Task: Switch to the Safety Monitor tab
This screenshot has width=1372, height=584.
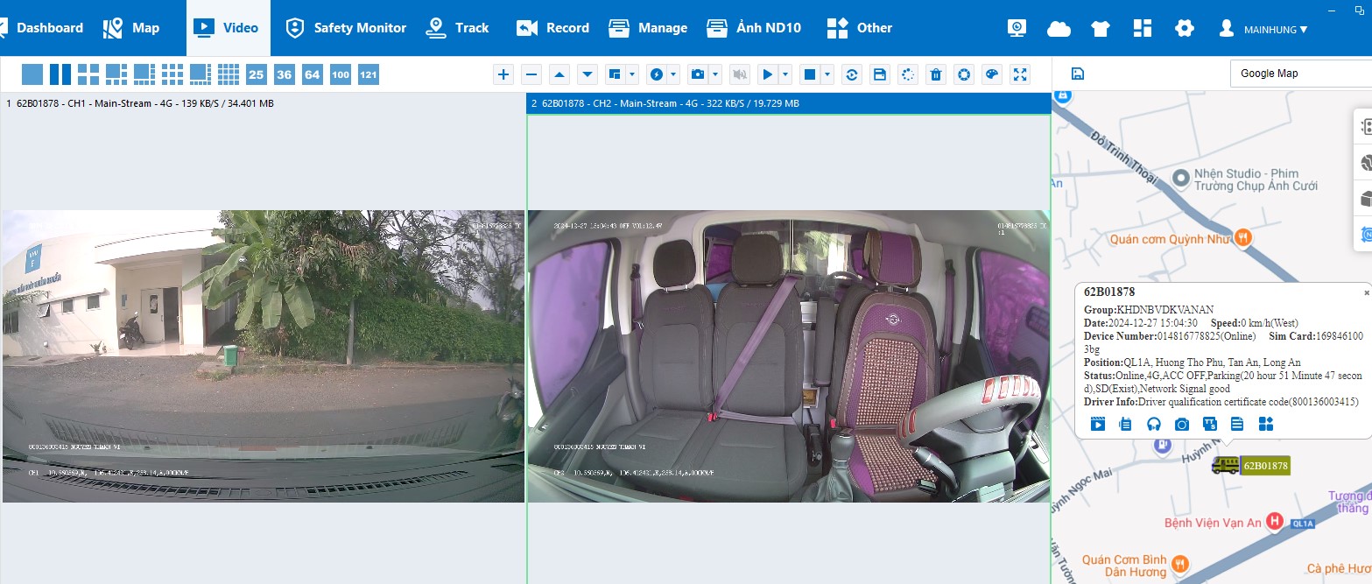Action: (x=347, y=28)
